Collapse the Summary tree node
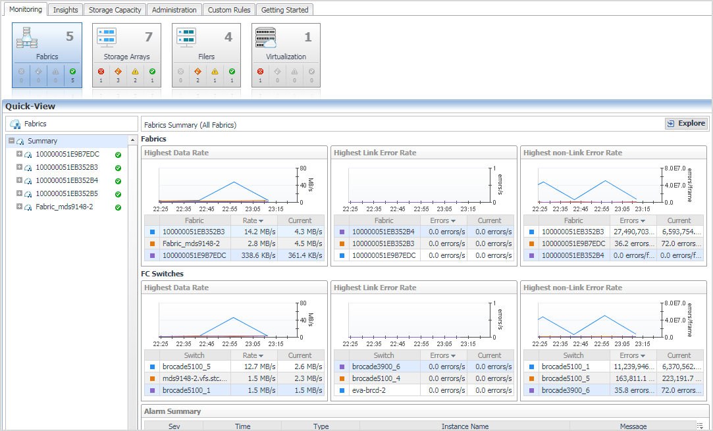This screenshot has width=713, height=431. 12,141
